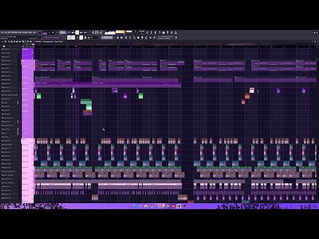Select the playlist Paint tool

coord(11,41)
